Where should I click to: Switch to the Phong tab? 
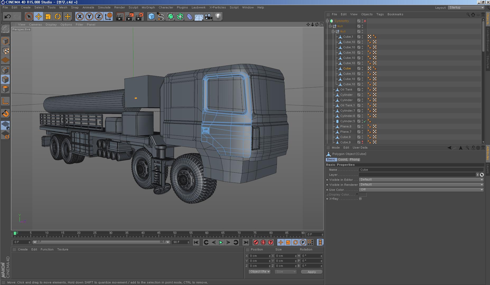click(x=354, y=159)
